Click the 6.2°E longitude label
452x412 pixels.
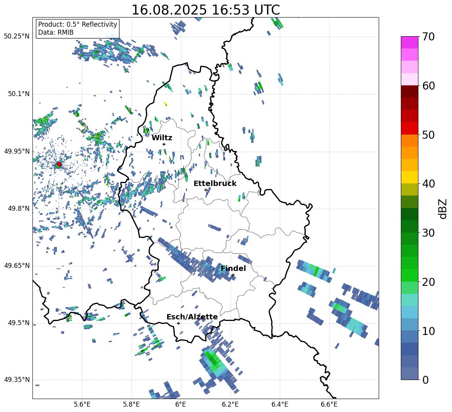coord(230,404)
